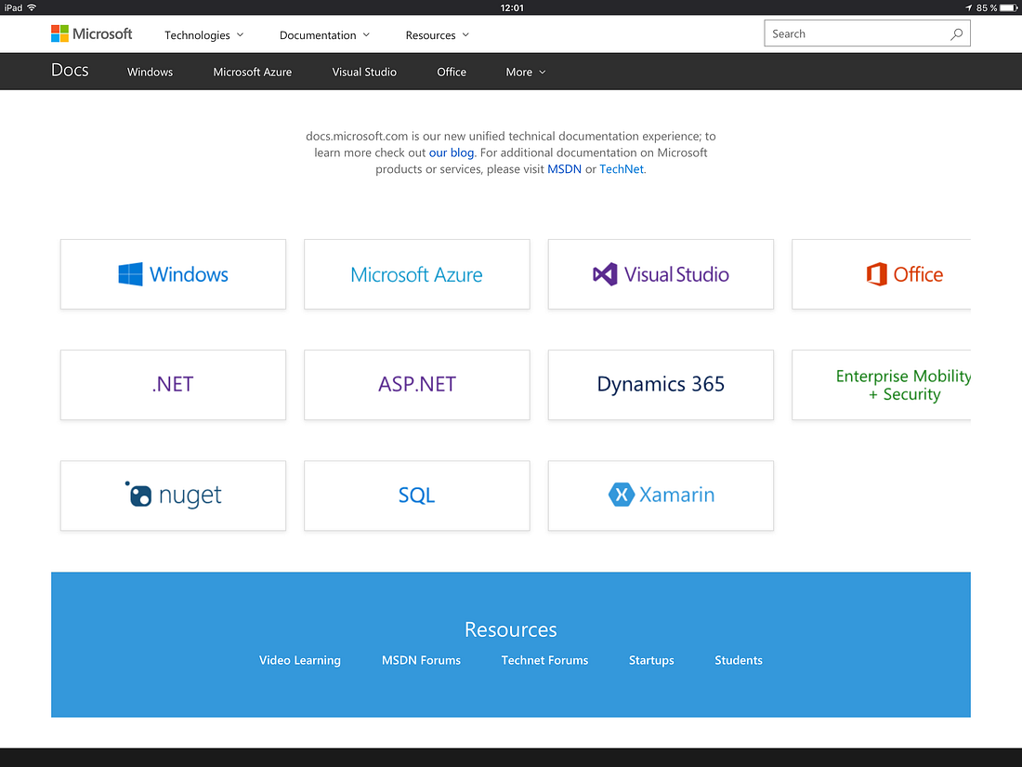1022x767 pixels.
Task: Click Video Learning in Resources
Action: [300, 660]
